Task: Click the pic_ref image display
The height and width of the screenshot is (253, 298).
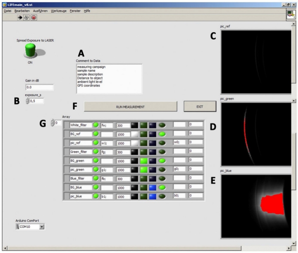Action: pos(256,62)
